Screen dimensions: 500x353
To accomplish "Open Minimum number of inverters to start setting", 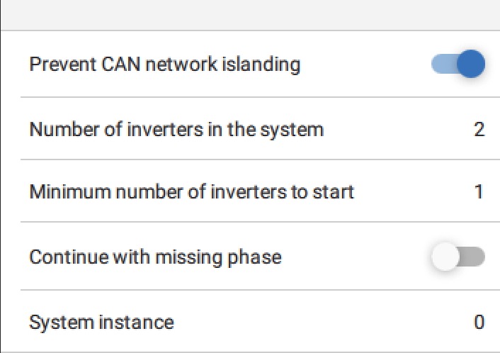I will (x=191, y=191).
